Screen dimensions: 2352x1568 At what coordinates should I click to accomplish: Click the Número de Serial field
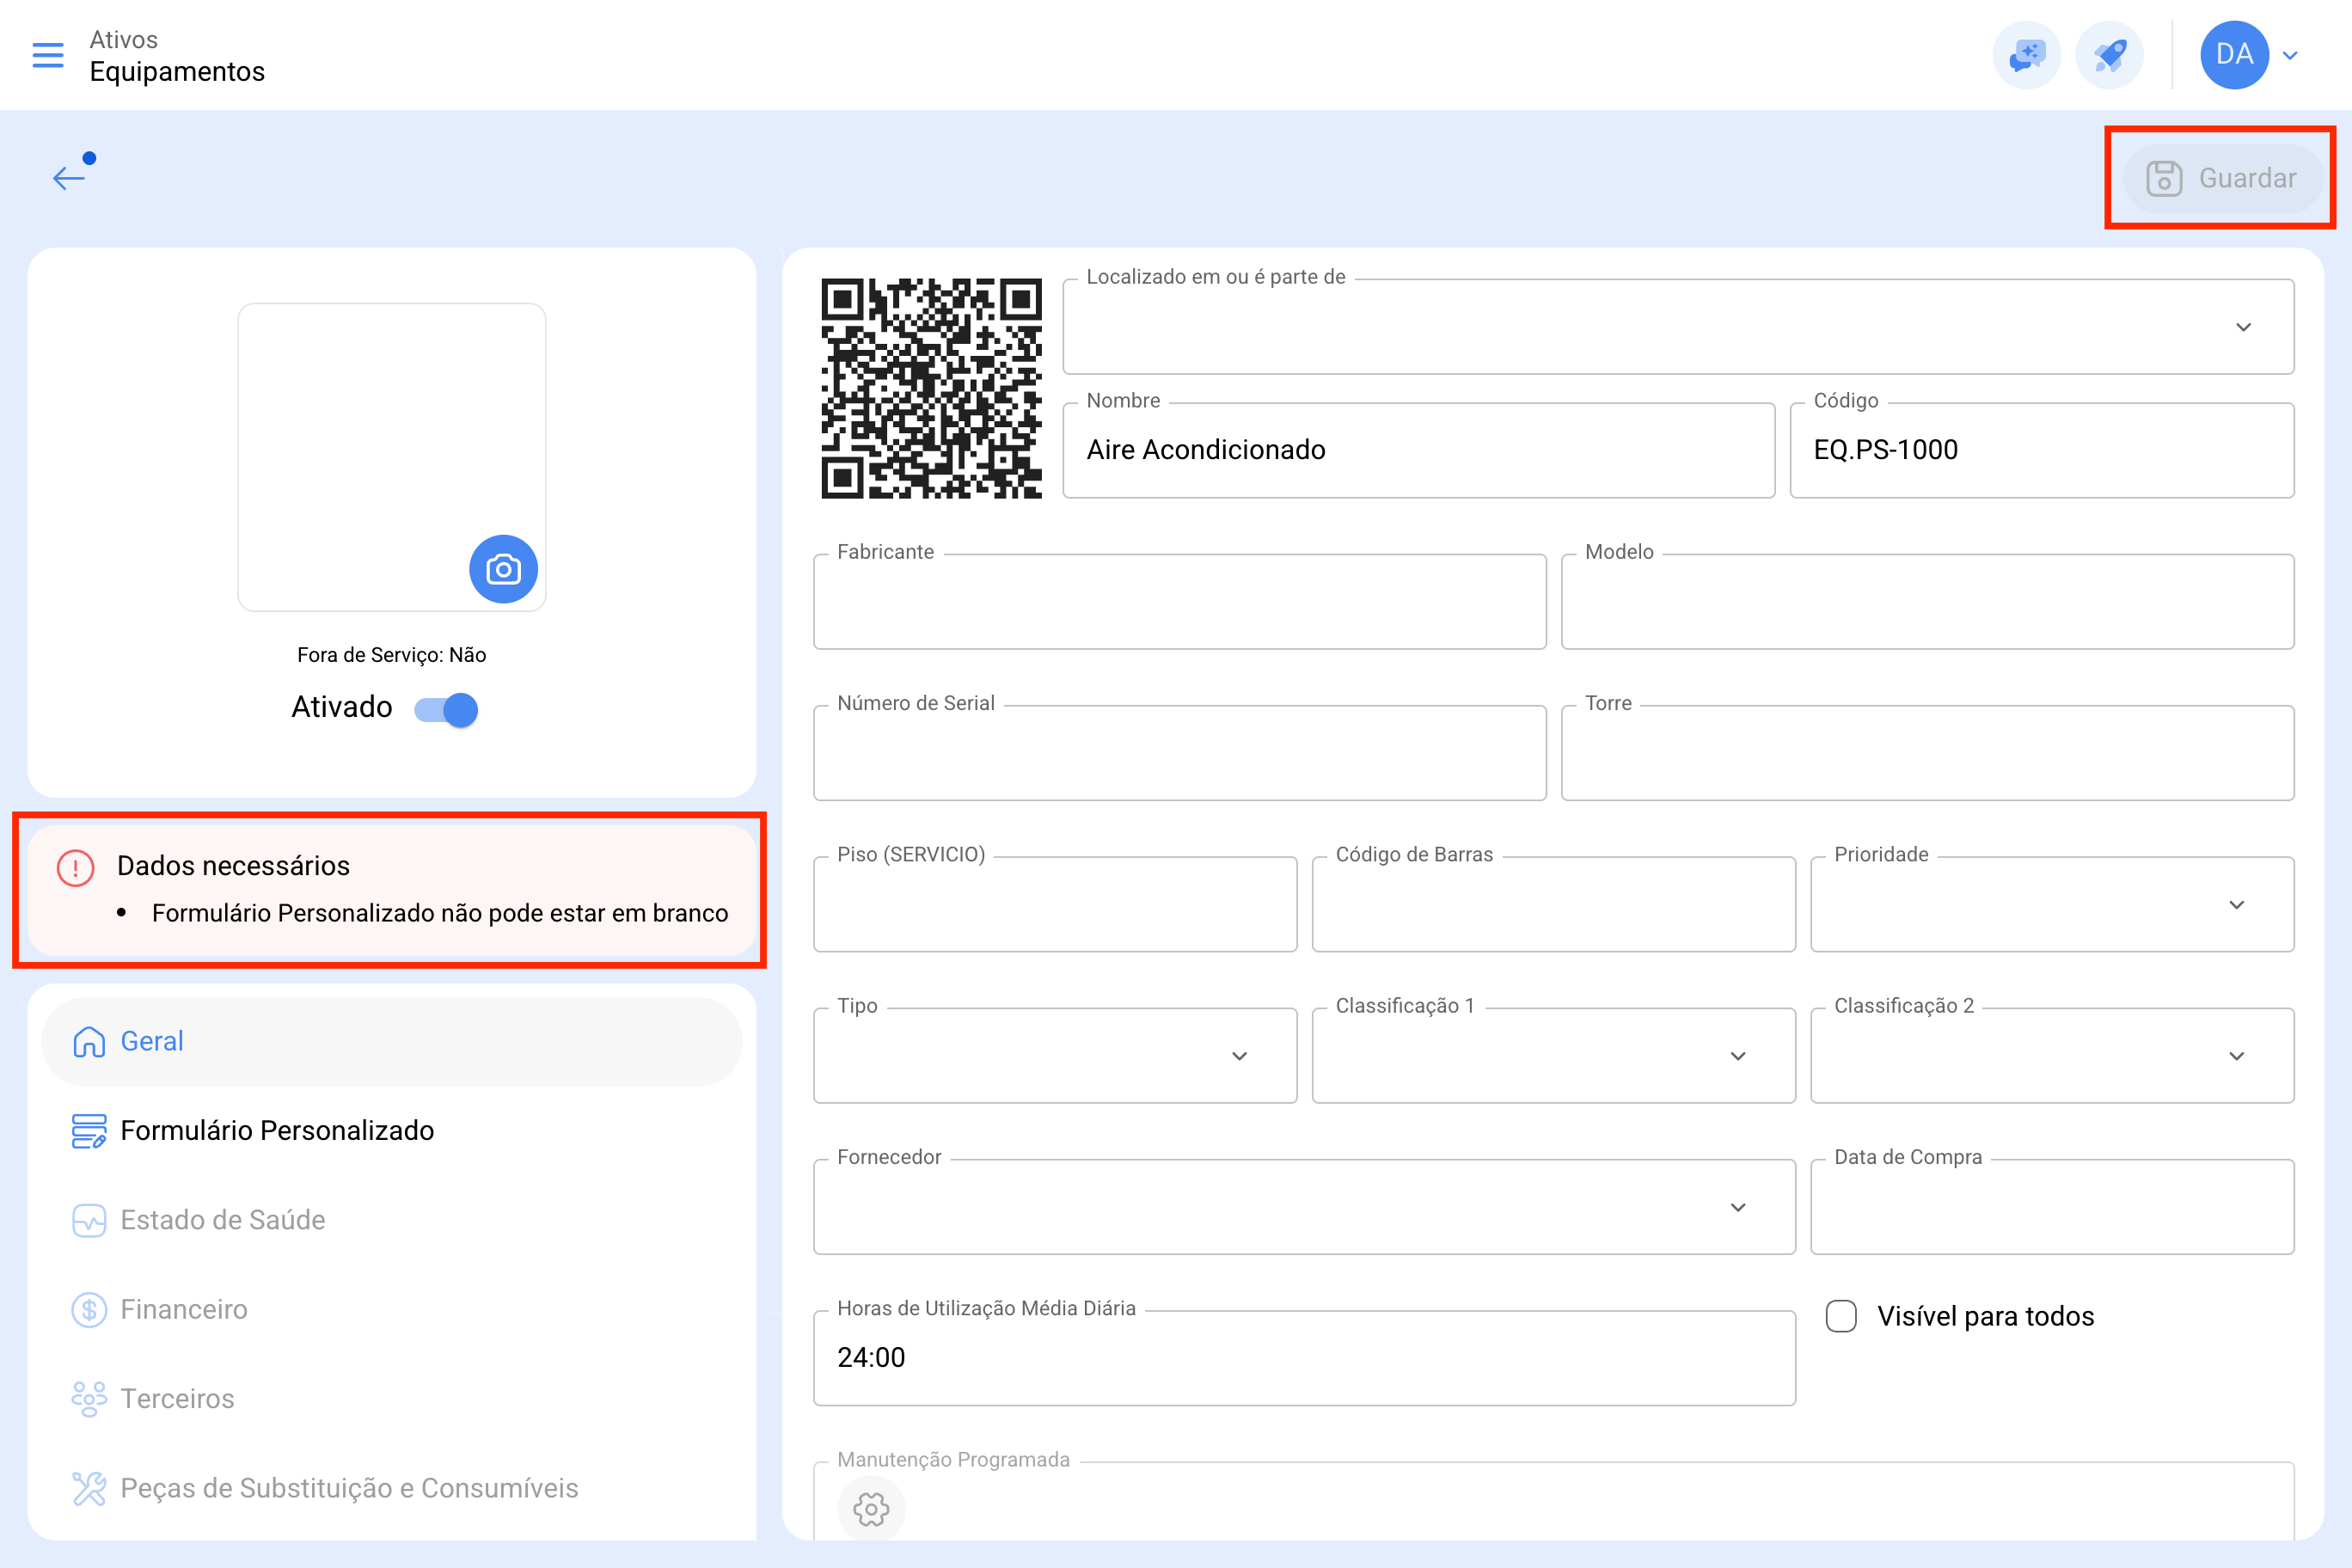(x=1179, y=753)
